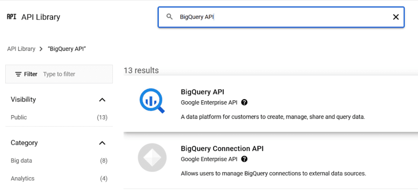This screenshot has height=190, width=418.
Task: Click the BigQuery API magnifier logo
Action: coord(152,101)
